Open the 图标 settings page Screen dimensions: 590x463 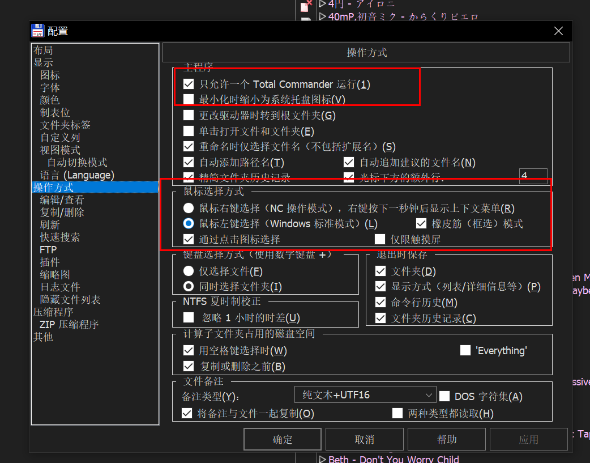coord(50,75)
